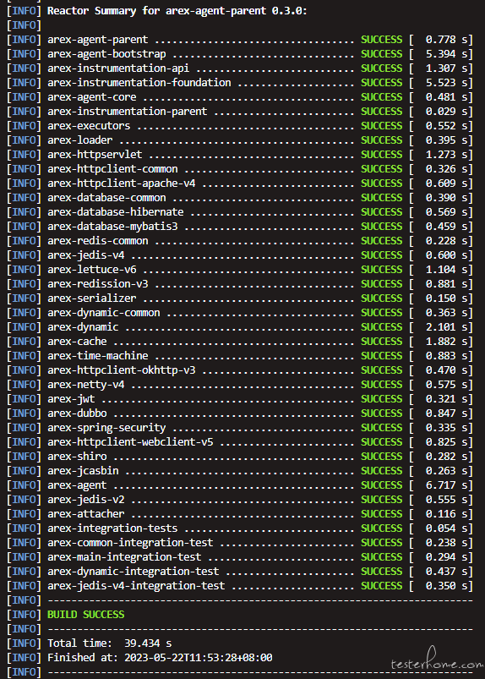Screen dimensions: 485x679
Task: Click arex-httpclient-okhttp-v3 module name
Action: point(121,370)
